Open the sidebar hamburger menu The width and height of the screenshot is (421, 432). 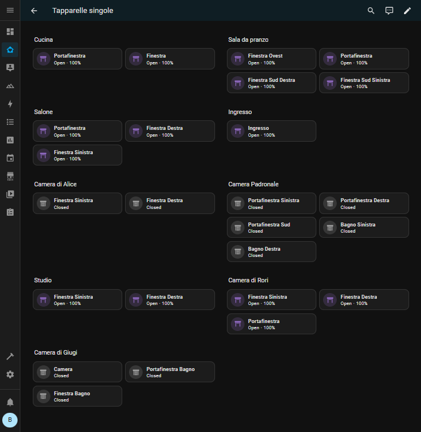10,11
